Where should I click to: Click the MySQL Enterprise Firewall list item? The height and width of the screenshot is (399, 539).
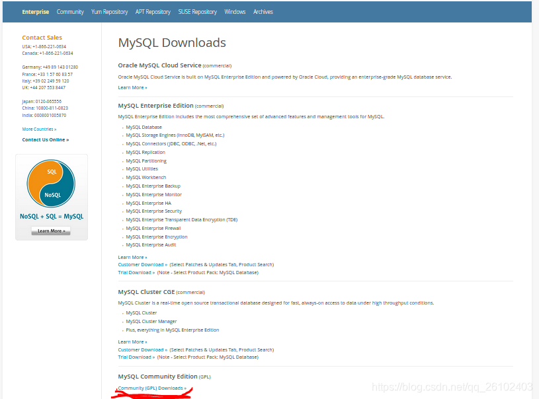[x=153, y=229]
